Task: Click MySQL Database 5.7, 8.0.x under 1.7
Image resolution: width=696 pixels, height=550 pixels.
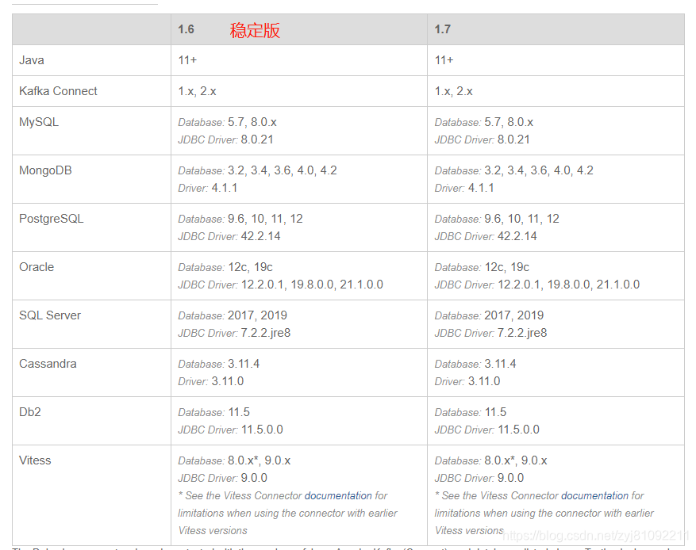Action: (484, 122)
